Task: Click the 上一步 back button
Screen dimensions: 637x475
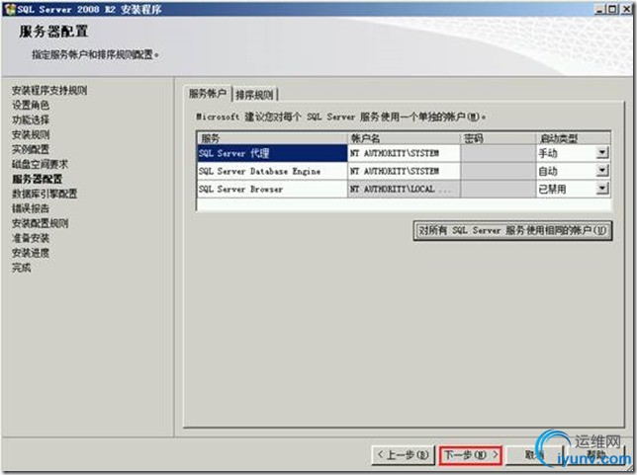Action: pyautogui.click(x=403, y=455)
